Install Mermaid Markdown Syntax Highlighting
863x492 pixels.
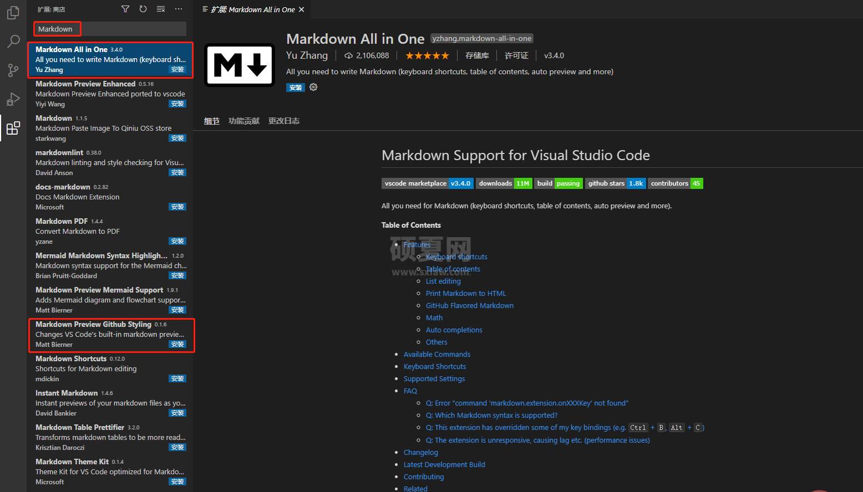pos(177,276)
